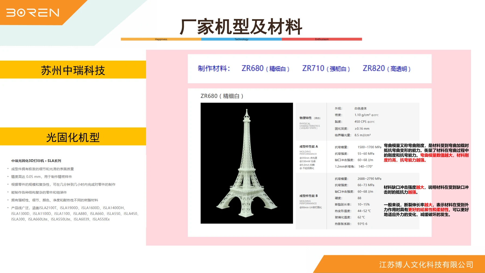
Task: Click the 44~52 ℃ heat deflection value
Action: (364, 211)
